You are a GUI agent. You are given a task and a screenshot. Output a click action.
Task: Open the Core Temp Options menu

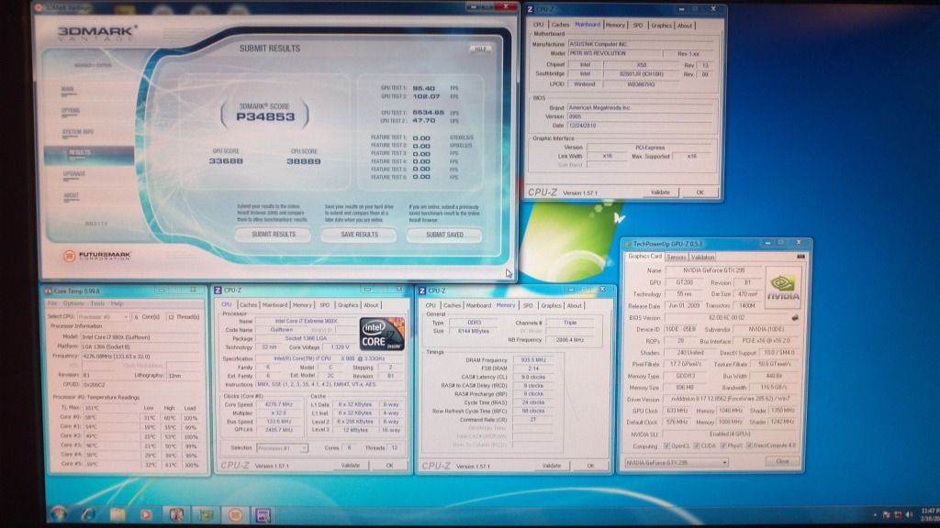[73, 303]
